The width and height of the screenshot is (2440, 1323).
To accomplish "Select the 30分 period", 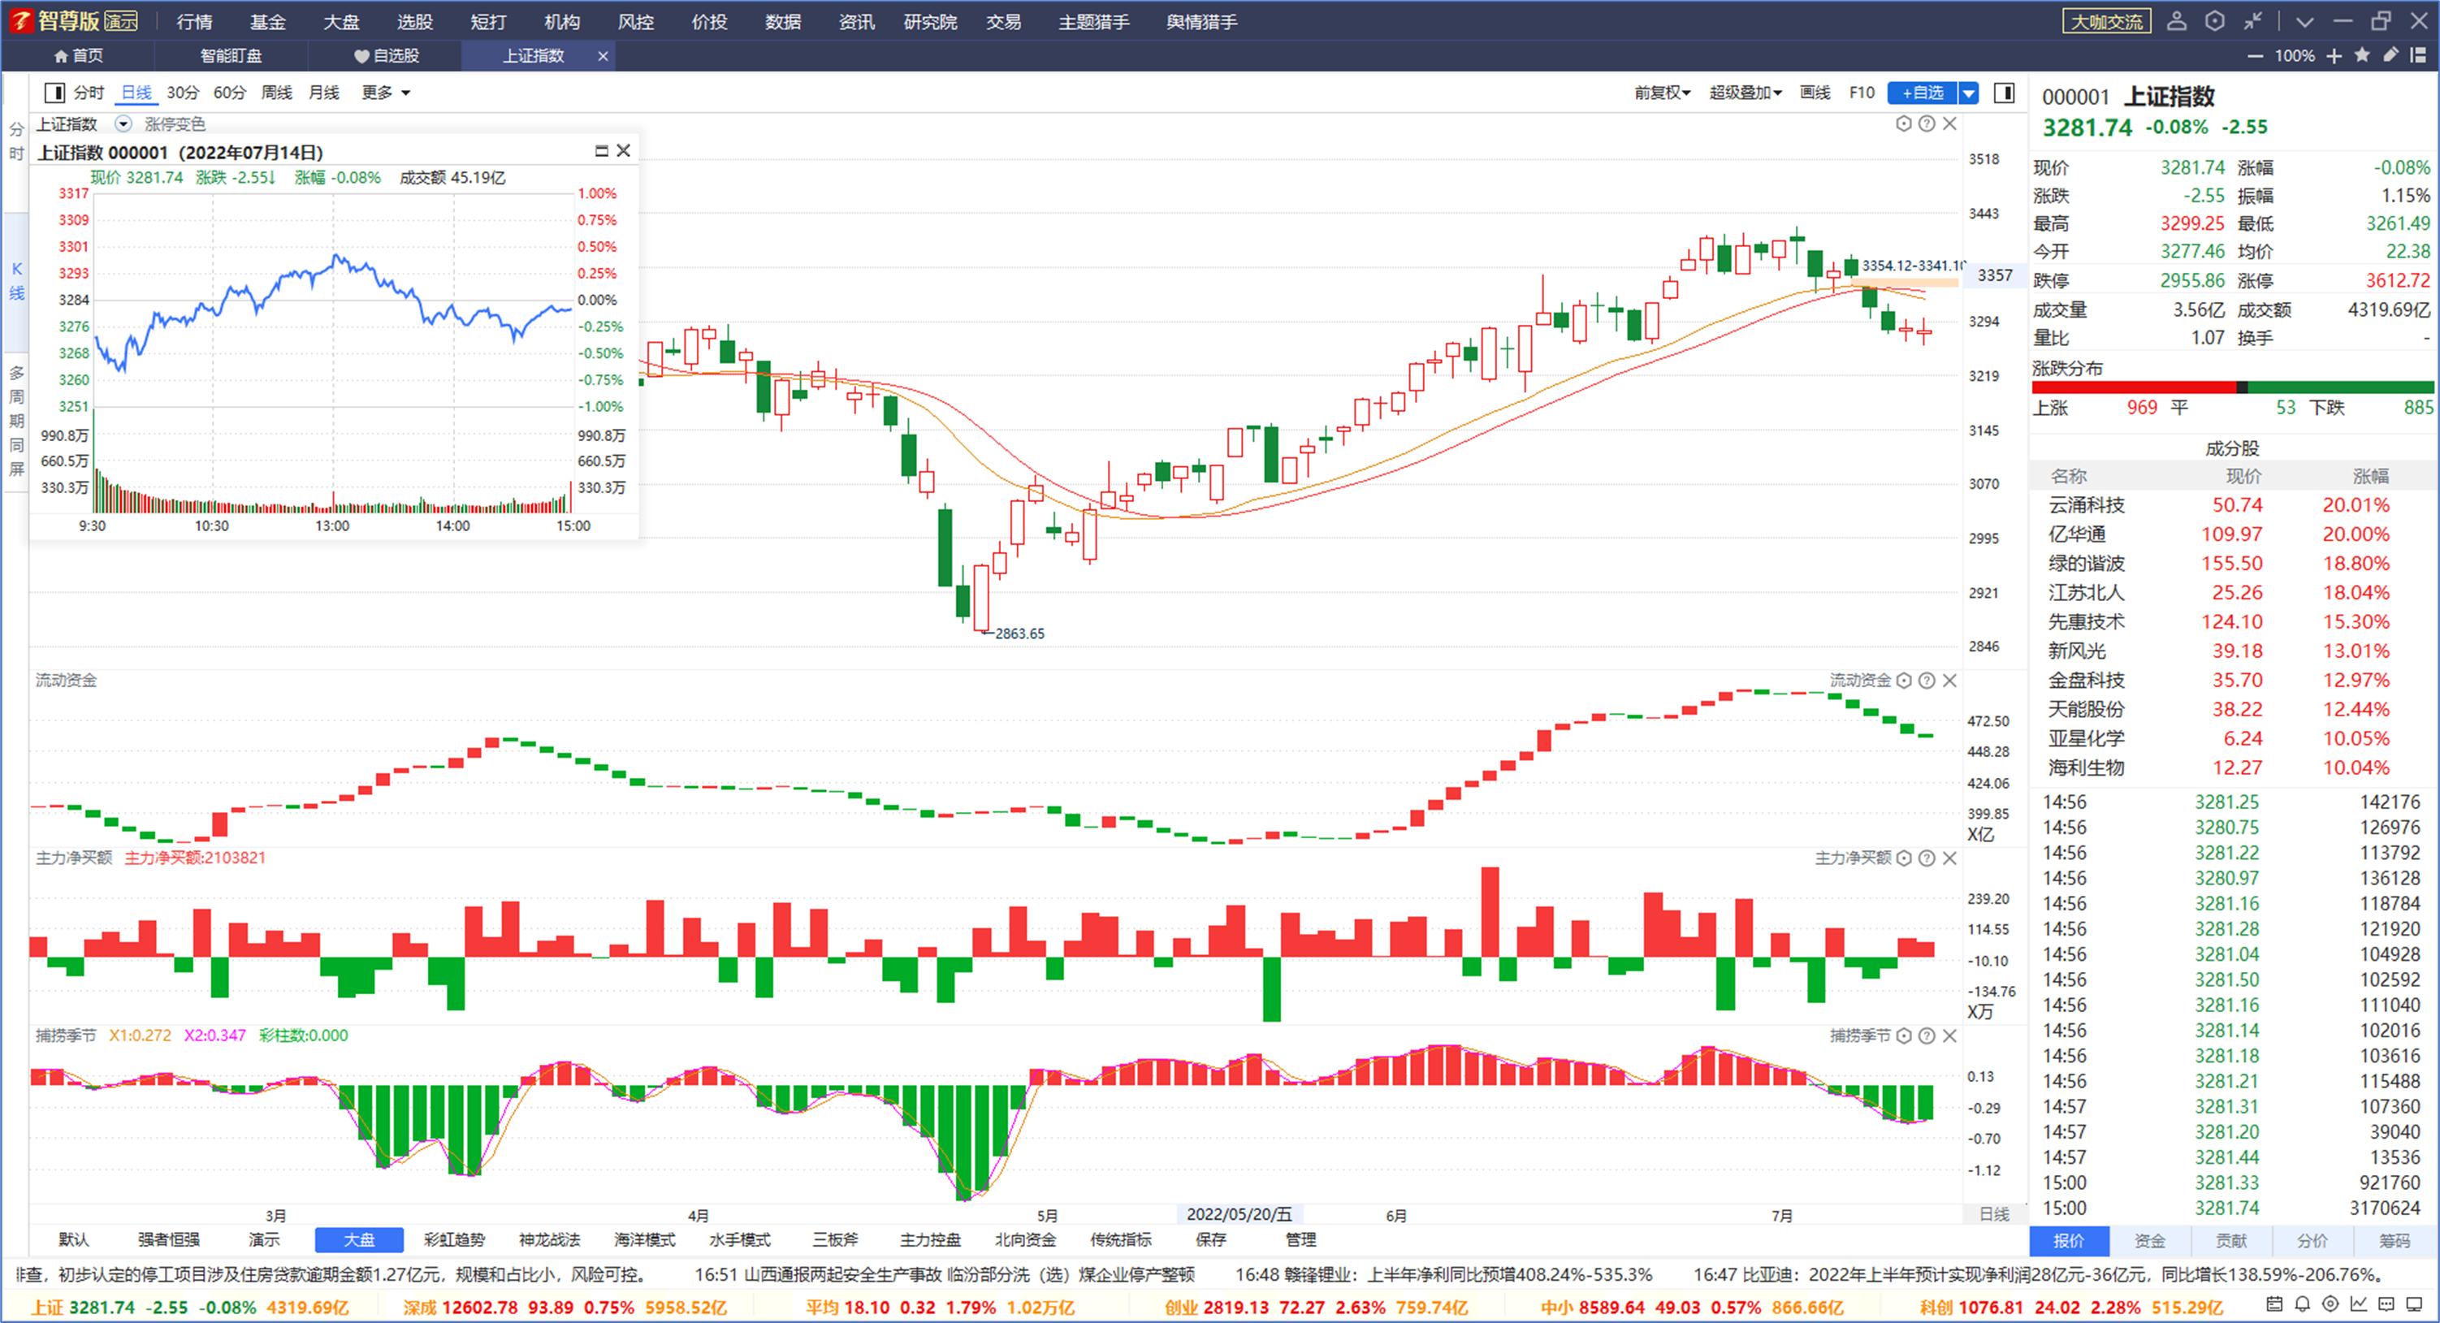I will (183, 93).
